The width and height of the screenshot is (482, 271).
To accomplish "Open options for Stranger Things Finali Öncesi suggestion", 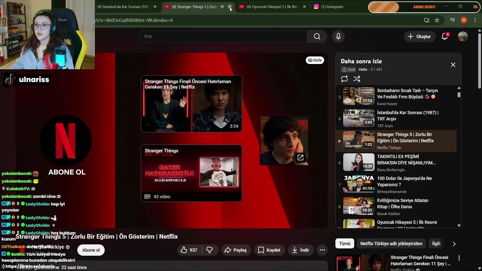I will pos(459,258).
